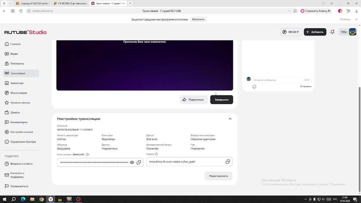Open the channel avatar menu
The width and height of the screenshot is (361, 203).
tap(353, 32)
